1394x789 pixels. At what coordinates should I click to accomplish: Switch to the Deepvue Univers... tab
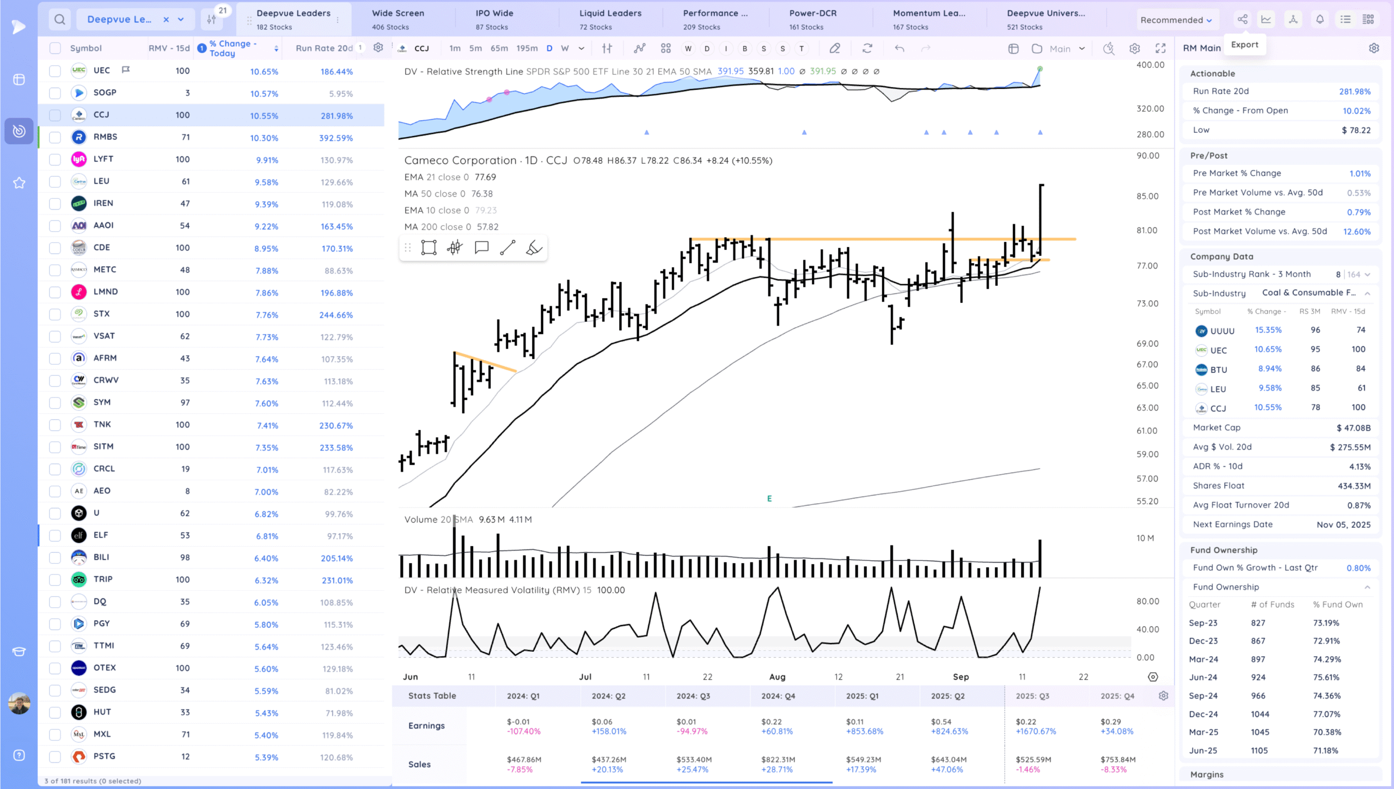pos(1045,20)
